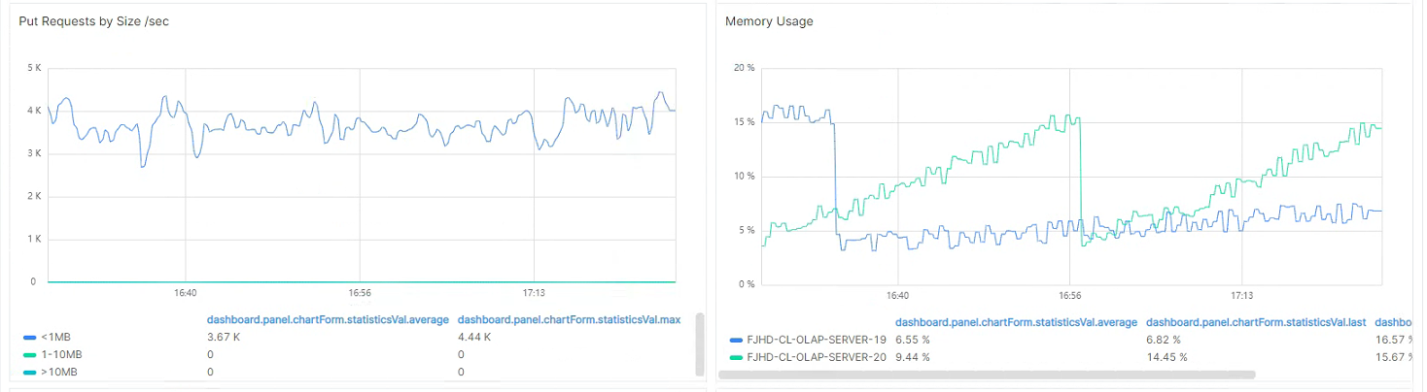Toggle the 1-10MB series label

click(60, 354)
